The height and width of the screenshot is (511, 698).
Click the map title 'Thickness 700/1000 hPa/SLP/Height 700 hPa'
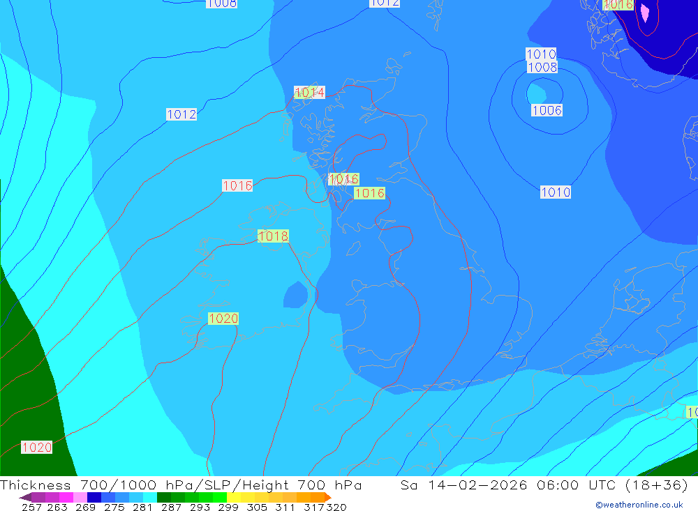pyautogui.click(x=181, y=485)
